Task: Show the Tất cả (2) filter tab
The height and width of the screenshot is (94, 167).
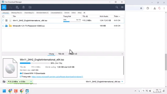Action: (x=5, y=13)
